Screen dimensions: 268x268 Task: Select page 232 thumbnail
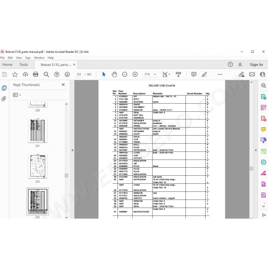[x=38, y=166]
